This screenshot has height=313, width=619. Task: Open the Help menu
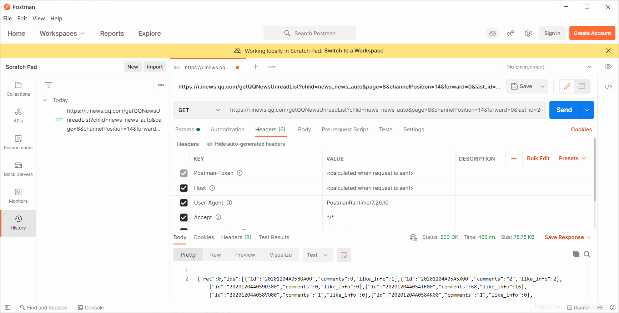56,19
